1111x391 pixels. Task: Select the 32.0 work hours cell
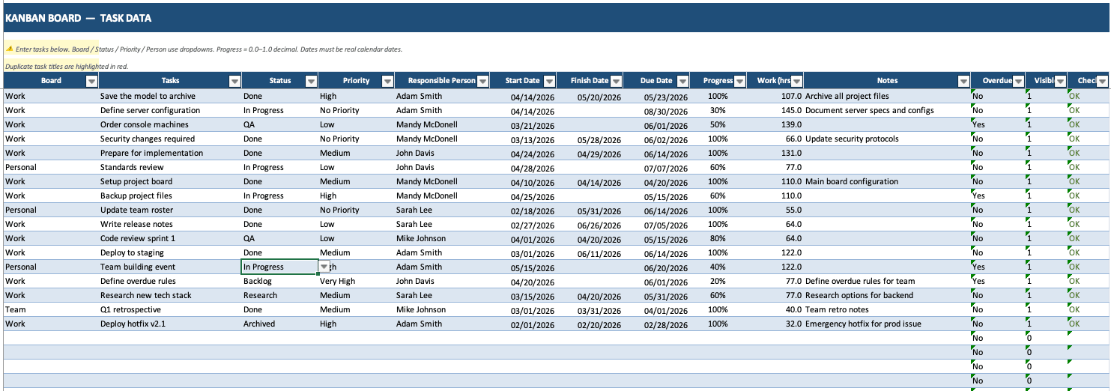[x=775, y=324]
